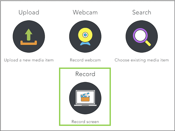Click the orange upload tray
This screenshot has height=131, width=175.
29,43
